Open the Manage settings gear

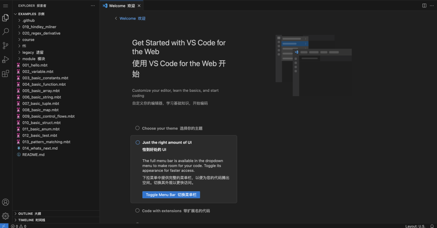coord(6,216)
